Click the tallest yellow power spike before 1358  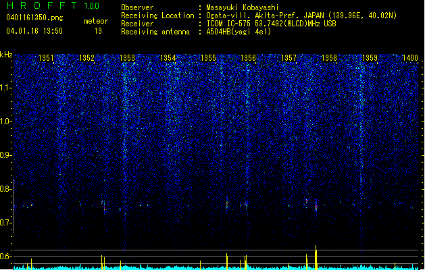pyautogui.click(x=316, y=257)
